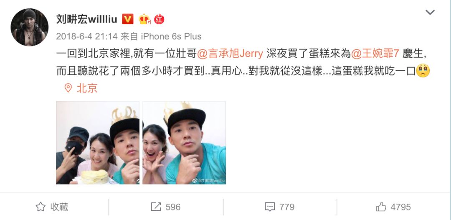Click the red 红 badge icon

point(159,19)
